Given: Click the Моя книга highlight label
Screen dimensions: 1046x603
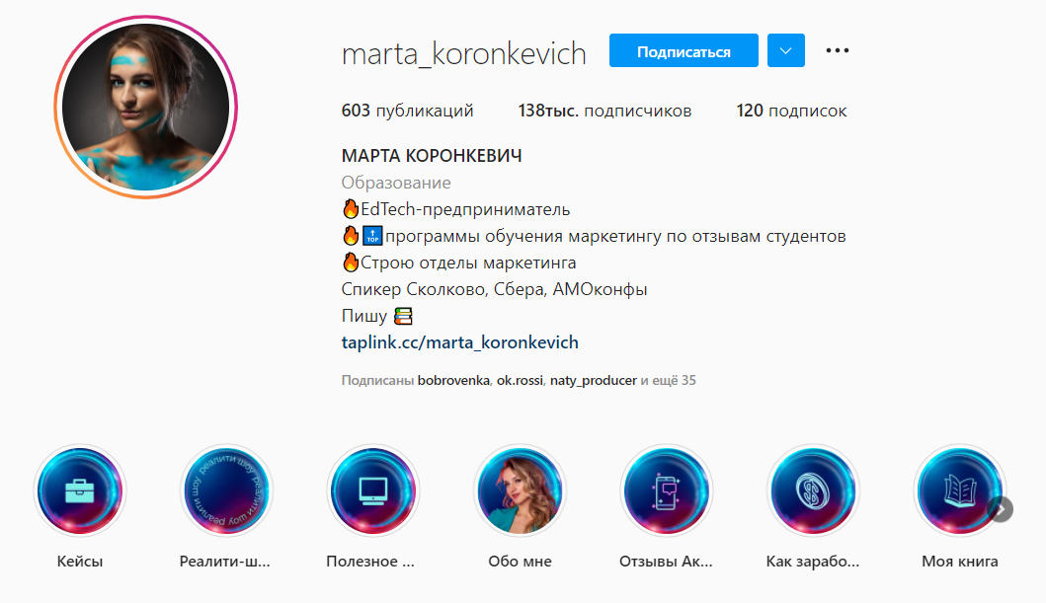Looking at the screenshot, I should tap(959, 561).
